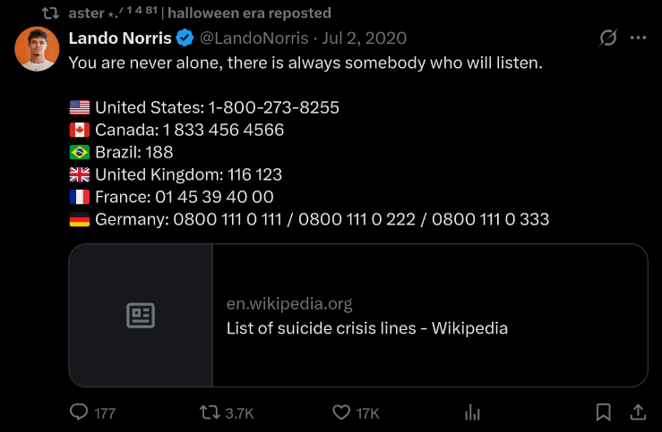The width and height of the screenshot is (662, 432).
Task: Click the small repost icon above the tweet
Action: 51,13
